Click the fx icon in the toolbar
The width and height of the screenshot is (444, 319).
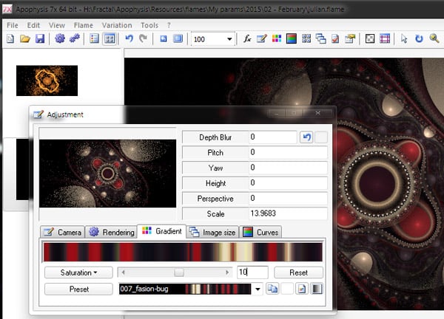[x=247, y=38]
